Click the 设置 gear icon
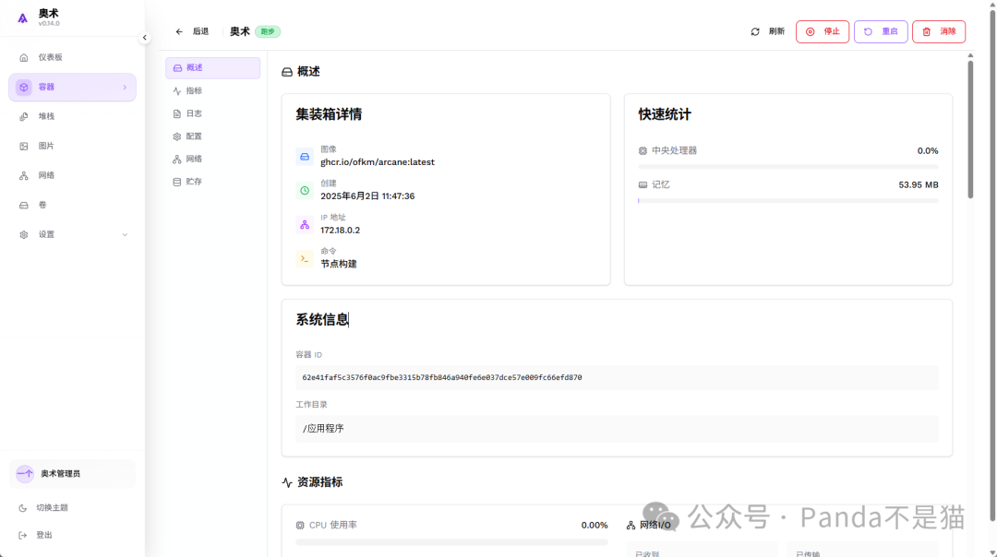 [x=23, y=234]
